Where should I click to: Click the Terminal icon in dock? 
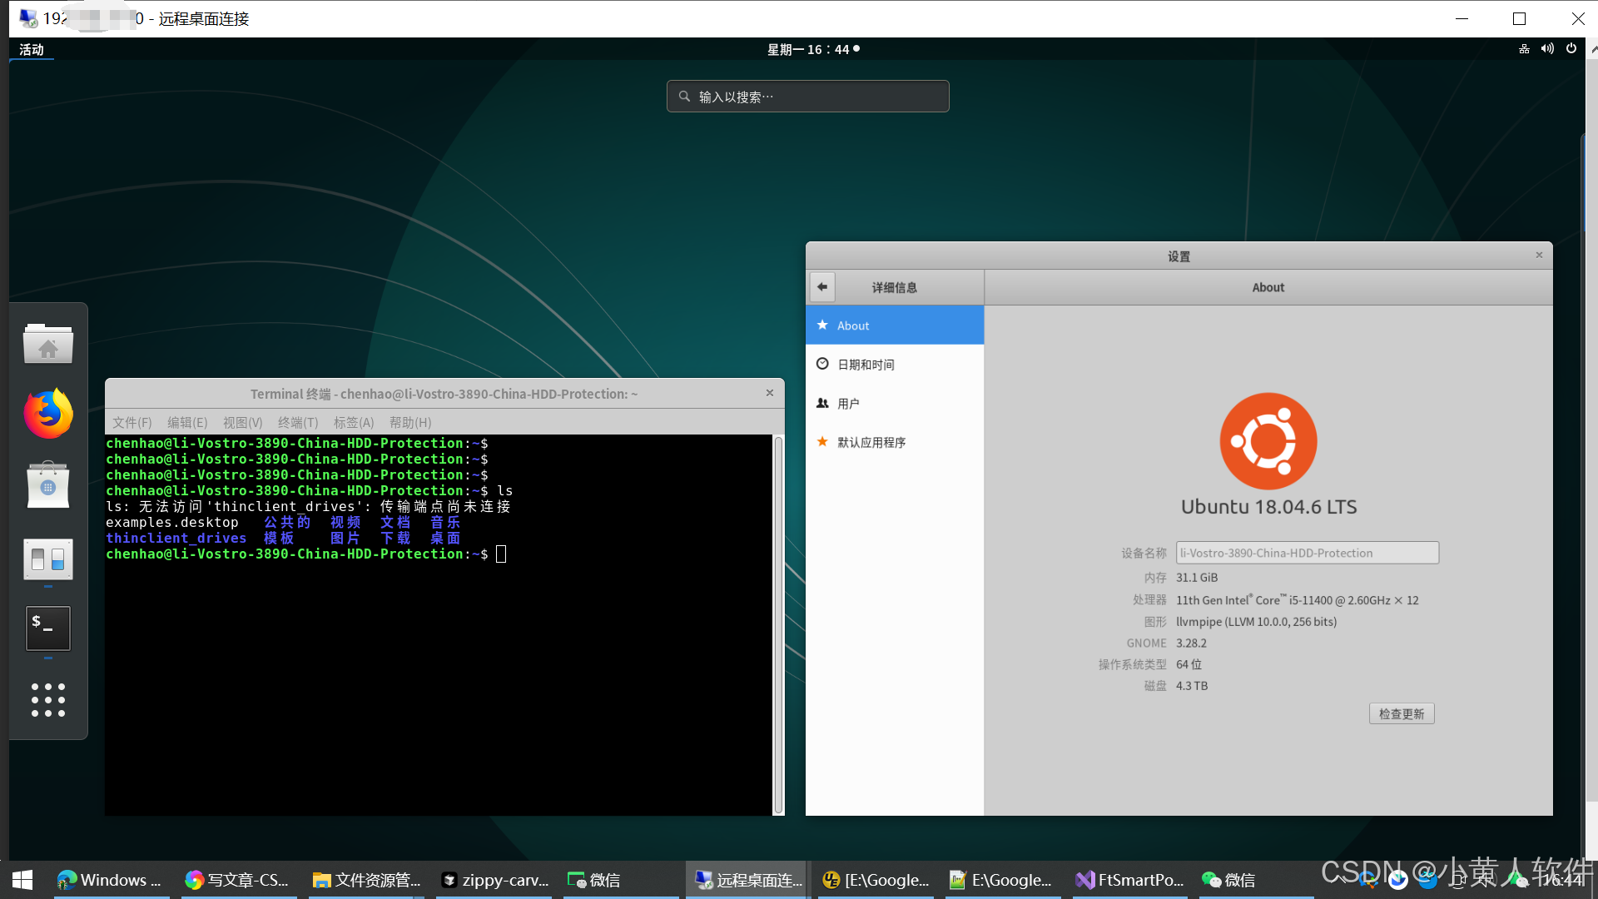pos(48,628)
